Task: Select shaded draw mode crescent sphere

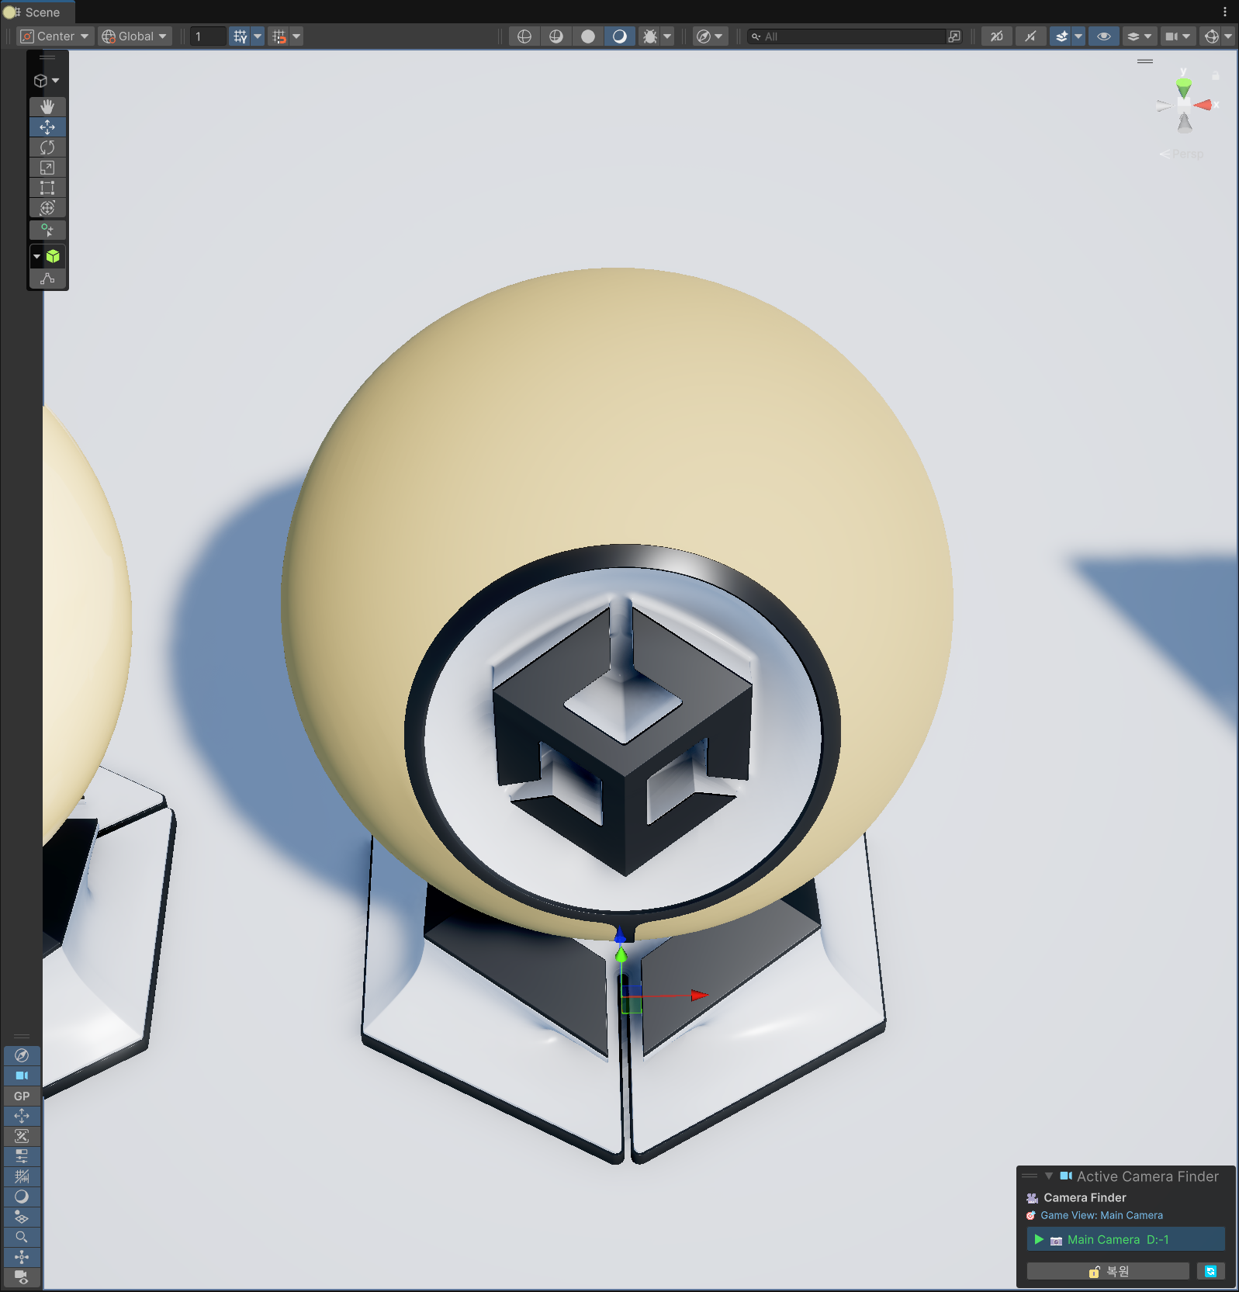Action: (x=620, y=36)
